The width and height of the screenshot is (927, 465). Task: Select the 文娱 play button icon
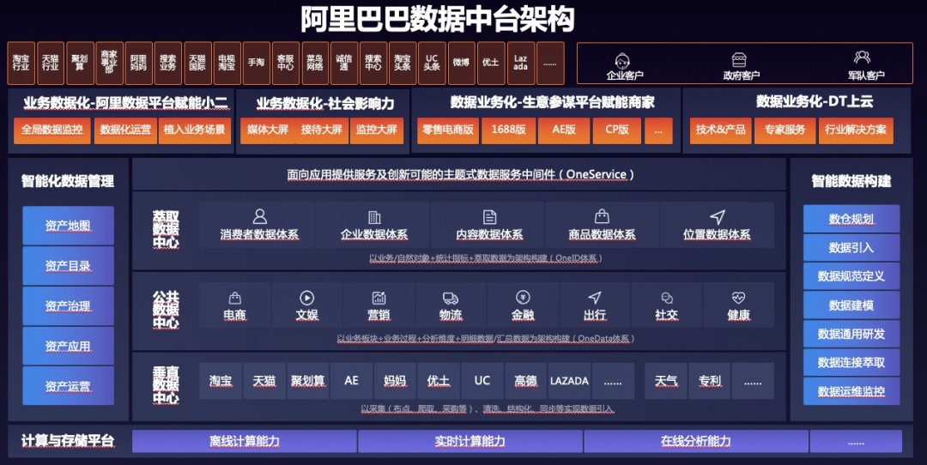click(306, 298)
